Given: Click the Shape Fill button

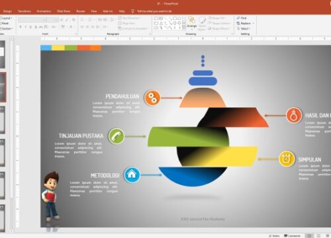Looking at the screenshot, I should tap(216, 18).
